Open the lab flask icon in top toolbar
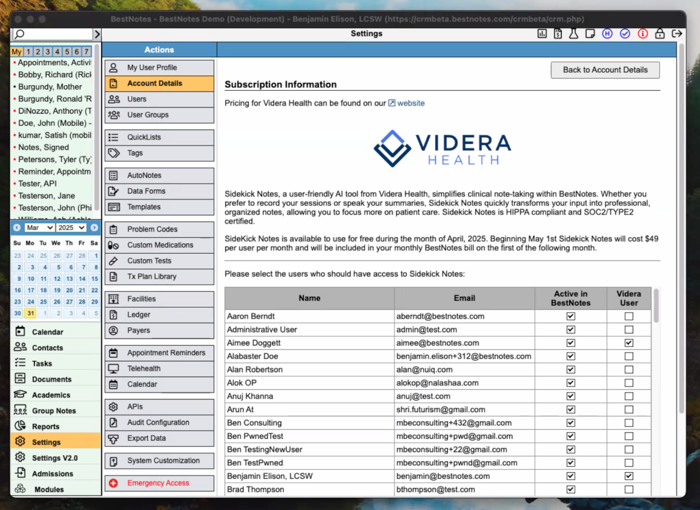 573,34
